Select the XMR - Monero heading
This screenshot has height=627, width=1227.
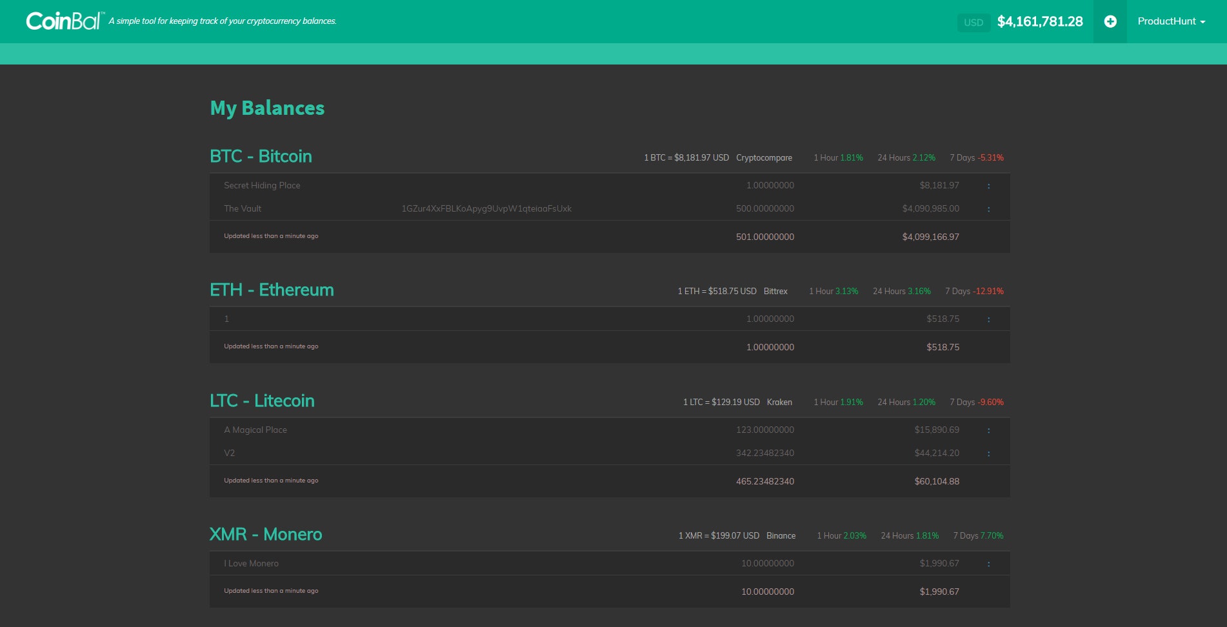266,534
